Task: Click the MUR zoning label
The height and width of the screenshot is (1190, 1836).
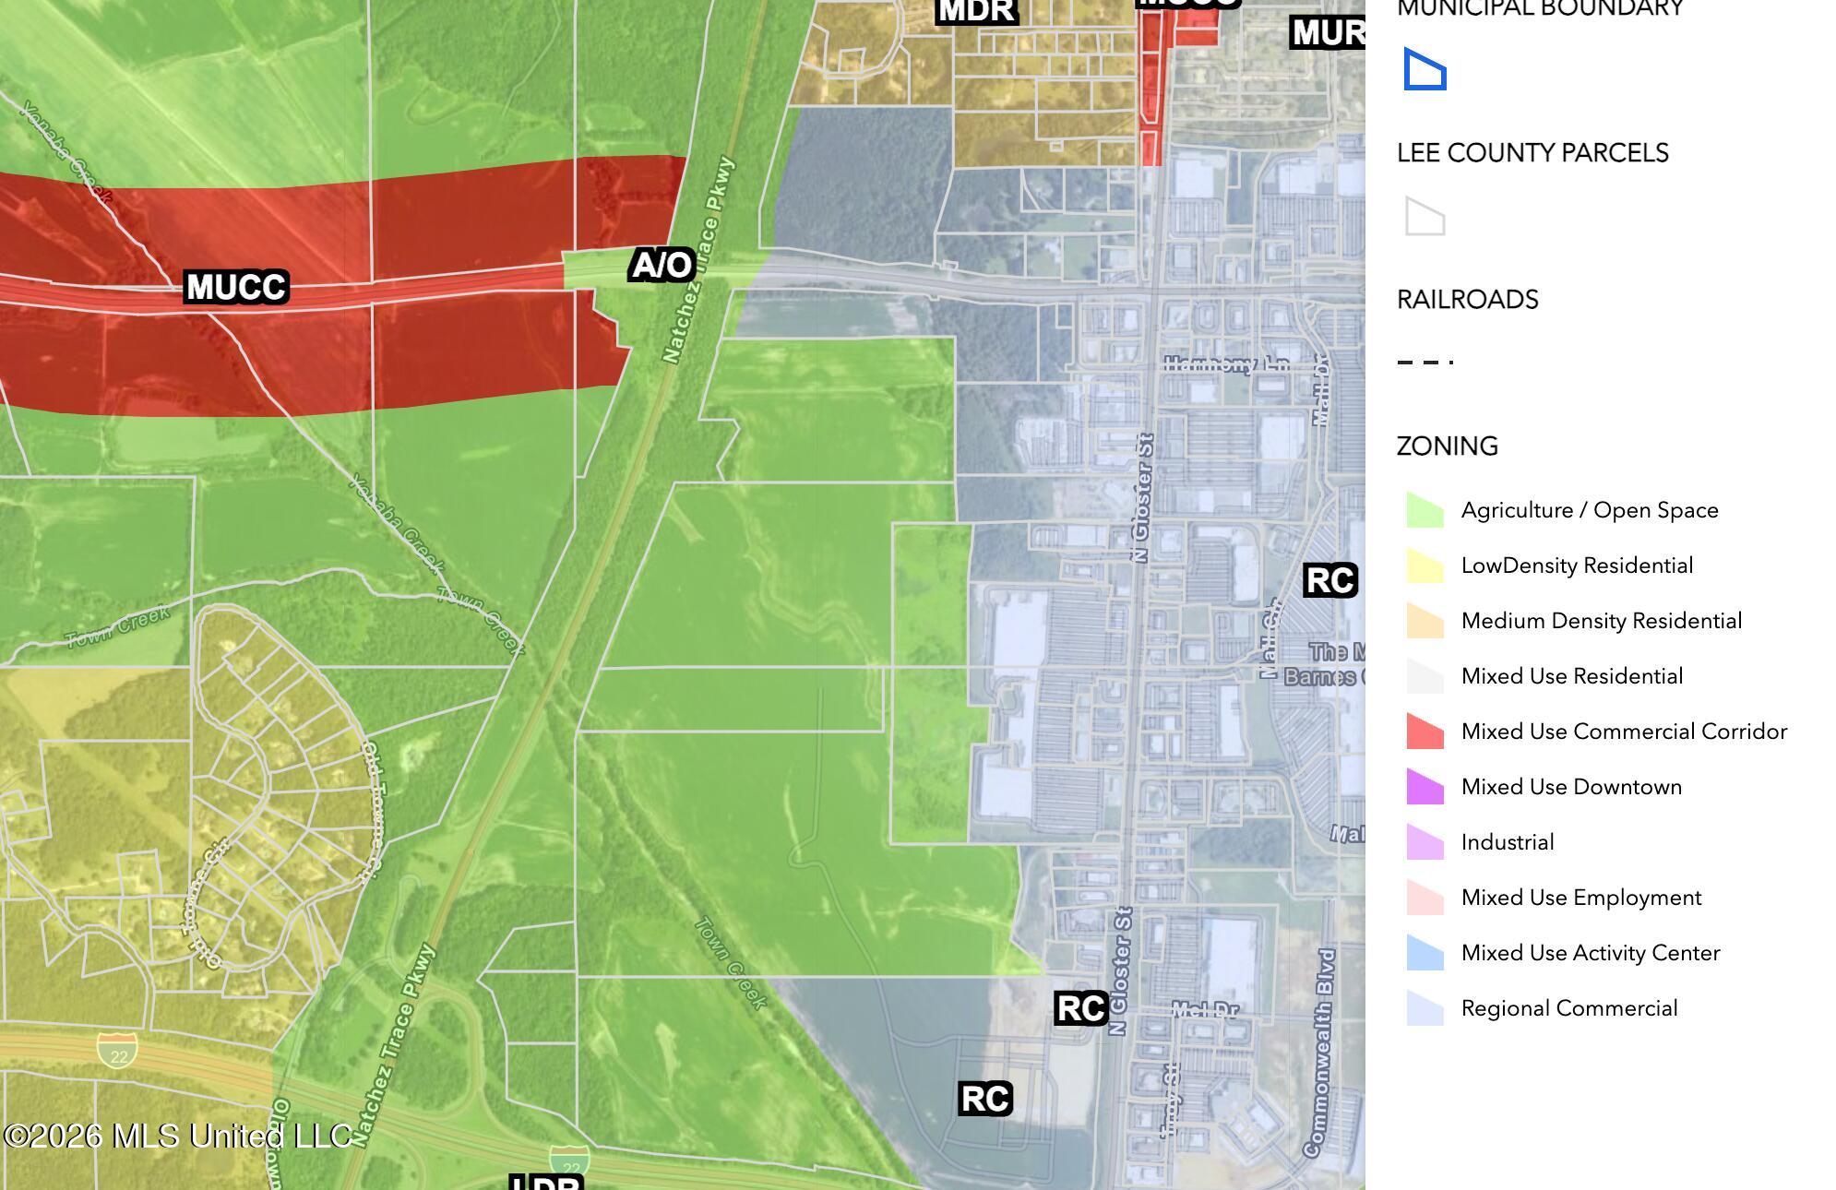Action: [x=1328, y=33]
